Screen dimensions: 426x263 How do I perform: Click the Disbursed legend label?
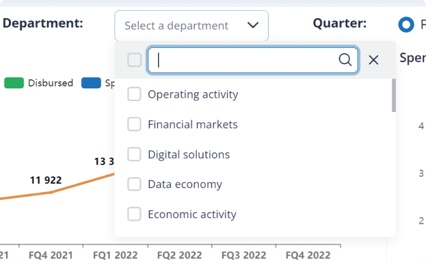tap(51, 83)
